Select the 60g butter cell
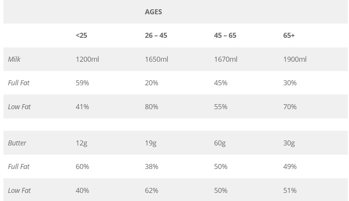 coord(220,143)
